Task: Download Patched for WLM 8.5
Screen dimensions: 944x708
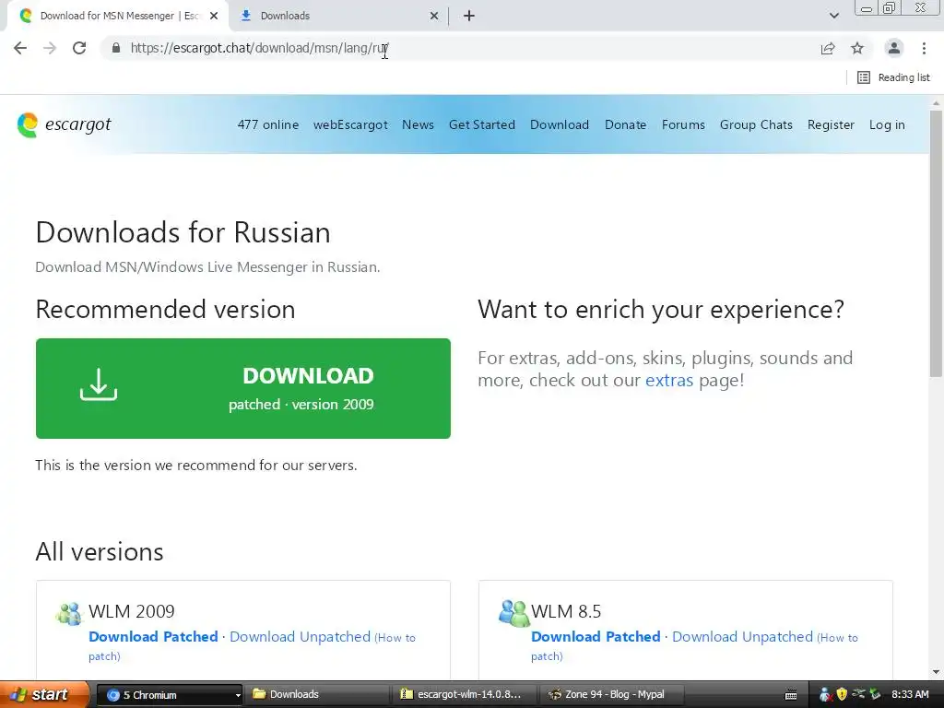Action: point(596,636)
